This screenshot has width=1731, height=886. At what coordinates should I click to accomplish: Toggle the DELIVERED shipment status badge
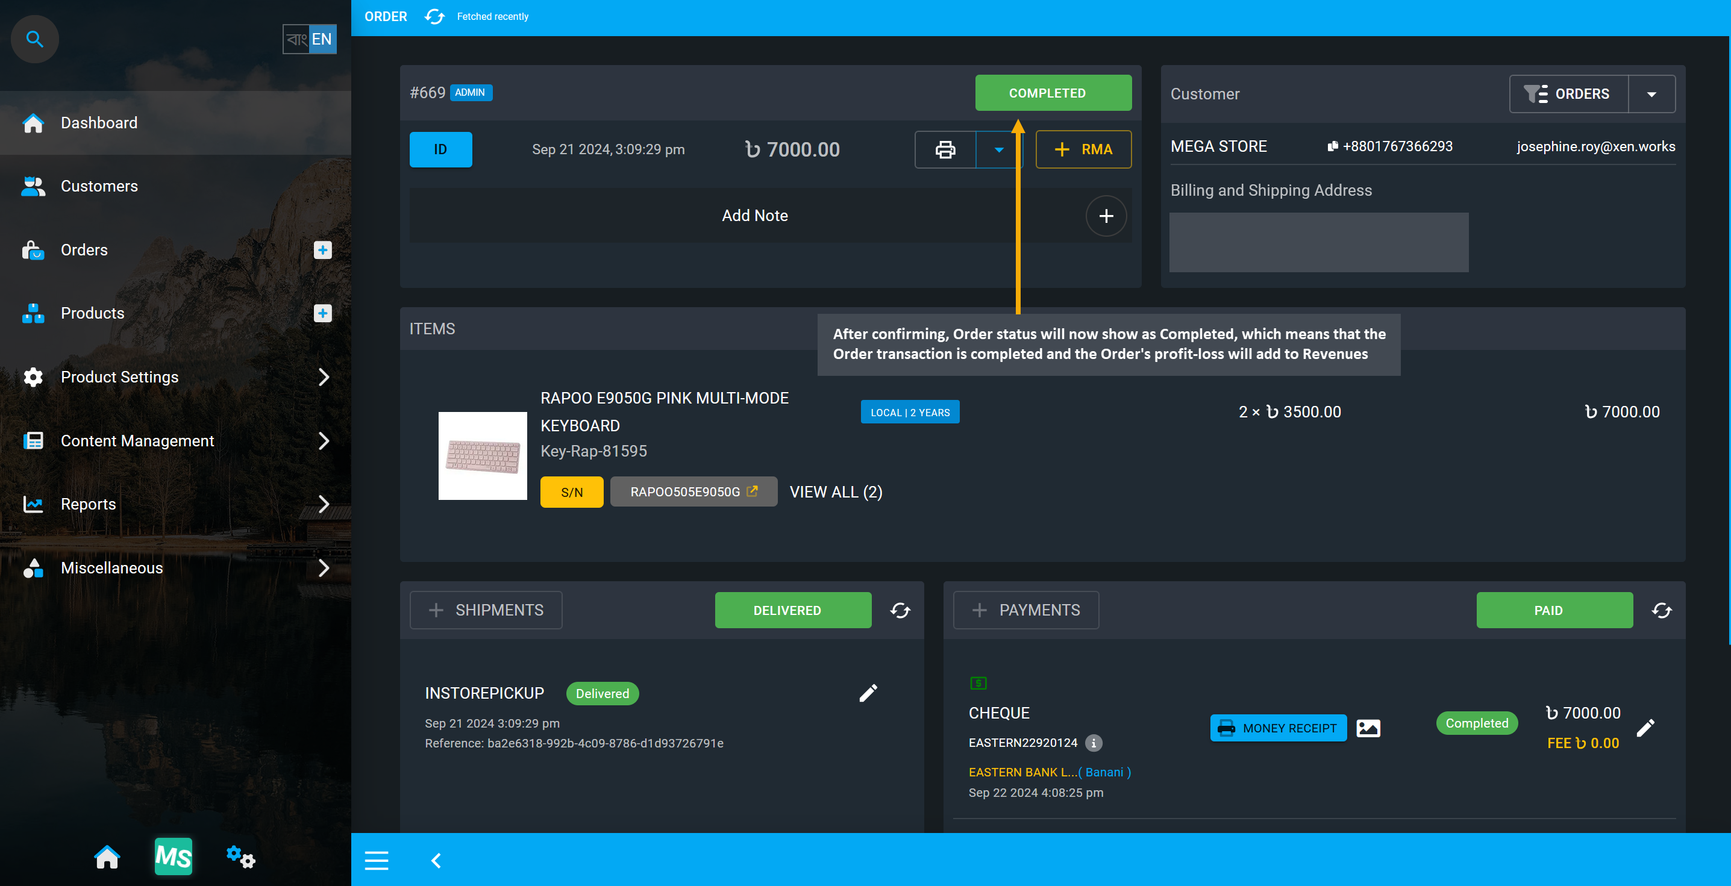click(787, 610)
